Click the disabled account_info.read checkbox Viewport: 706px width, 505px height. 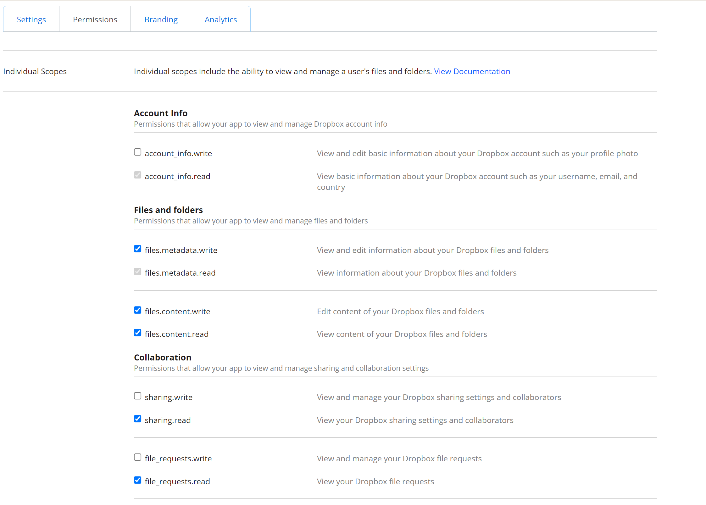(x=137, y=175)
